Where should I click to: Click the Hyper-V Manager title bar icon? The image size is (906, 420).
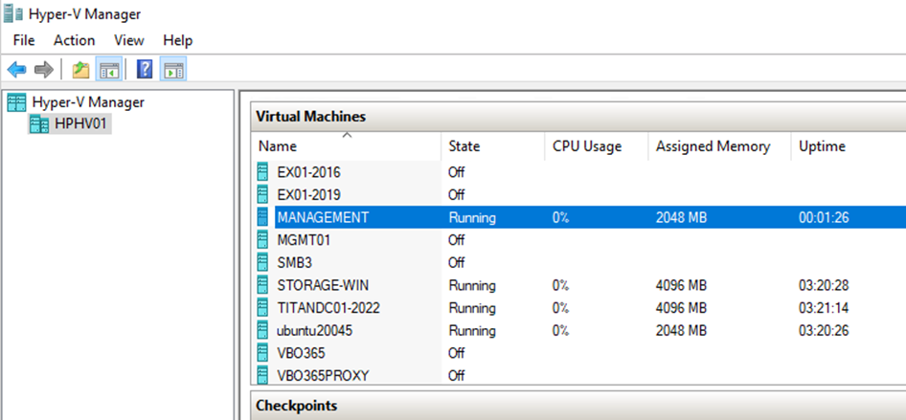[x=12, y=13]
